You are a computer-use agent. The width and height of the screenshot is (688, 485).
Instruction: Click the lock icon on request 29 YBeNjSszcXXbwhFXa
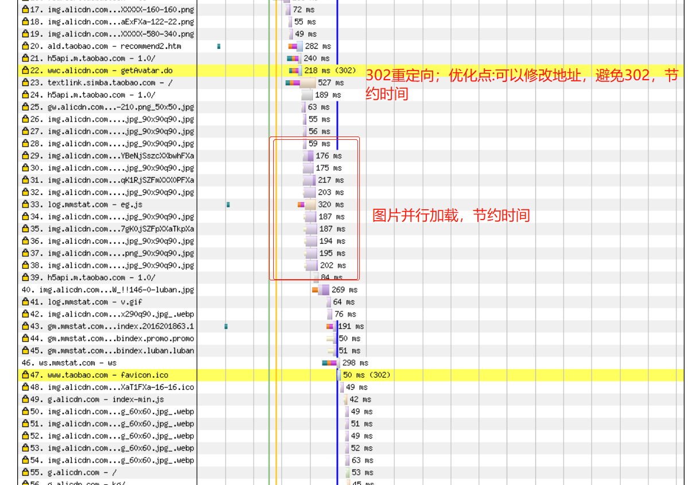[25, 155]
